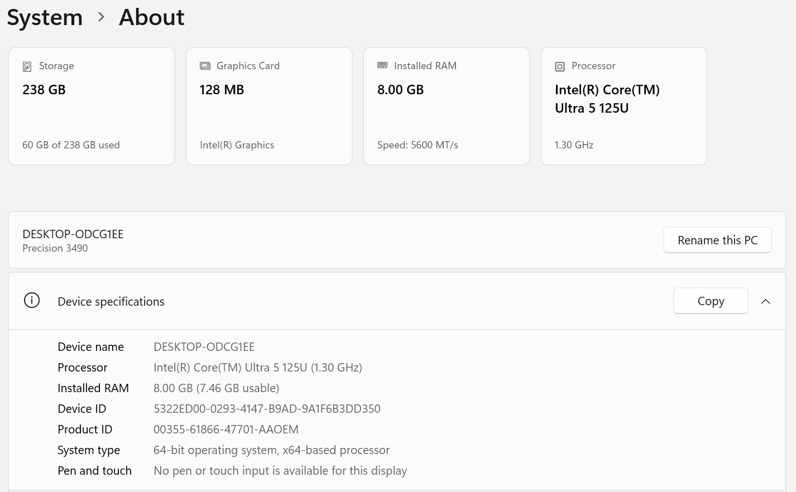Click the 'Pen and touch' label
This screenshot has width=796, height=492.
[95, 471]
